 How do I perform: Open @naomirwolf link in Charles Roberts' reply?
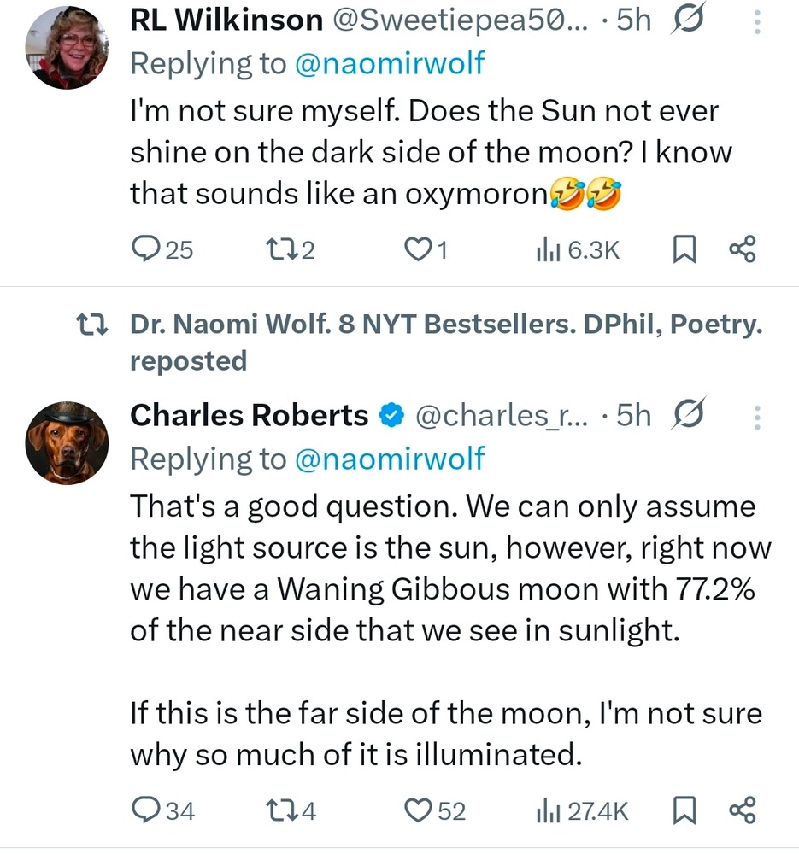coord(389,459)
